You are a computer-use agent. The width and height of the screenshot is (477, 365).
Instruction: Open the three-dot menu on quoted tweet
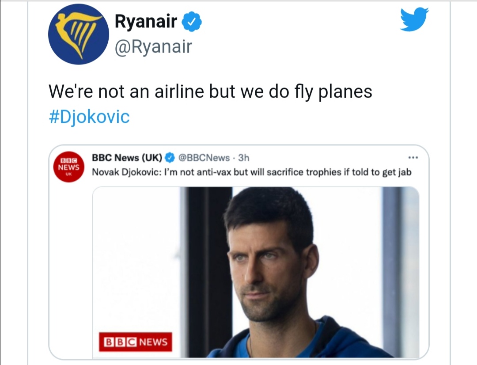pyautogui.click(x=413, y=158)
